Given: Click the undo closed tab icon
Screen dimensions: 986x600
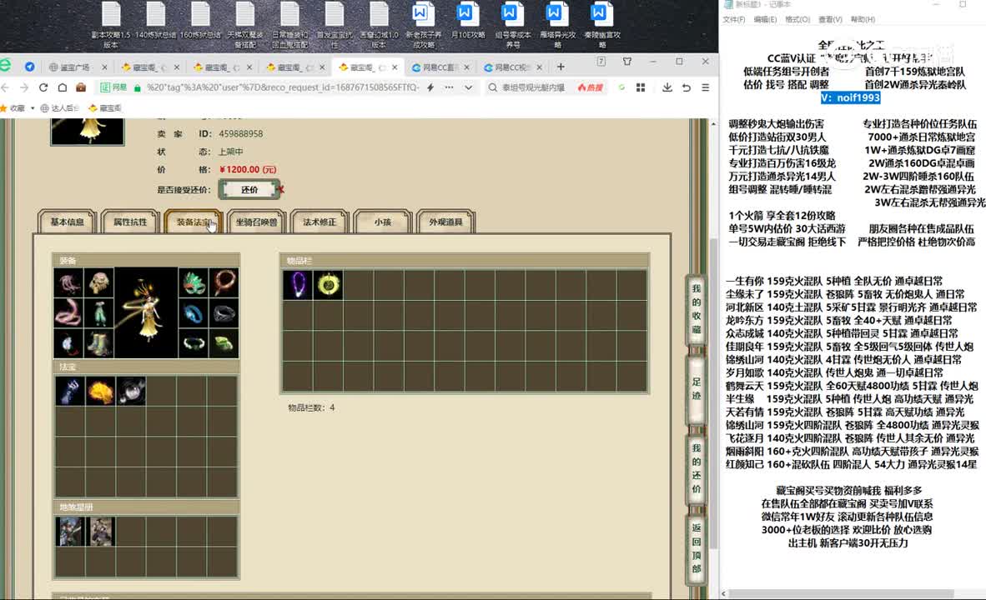Looking at the screenshot, I should (x=686, y=87).
